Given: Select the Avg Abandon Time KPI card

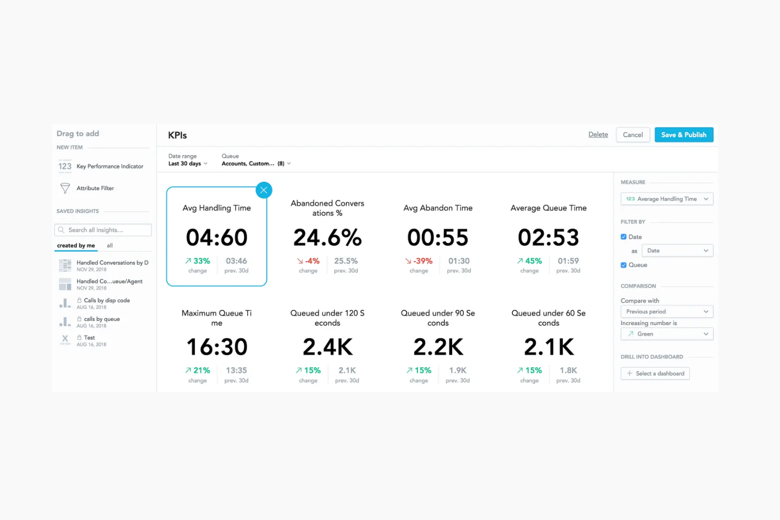Looking at the screenshot, I should tap(438, 237).
